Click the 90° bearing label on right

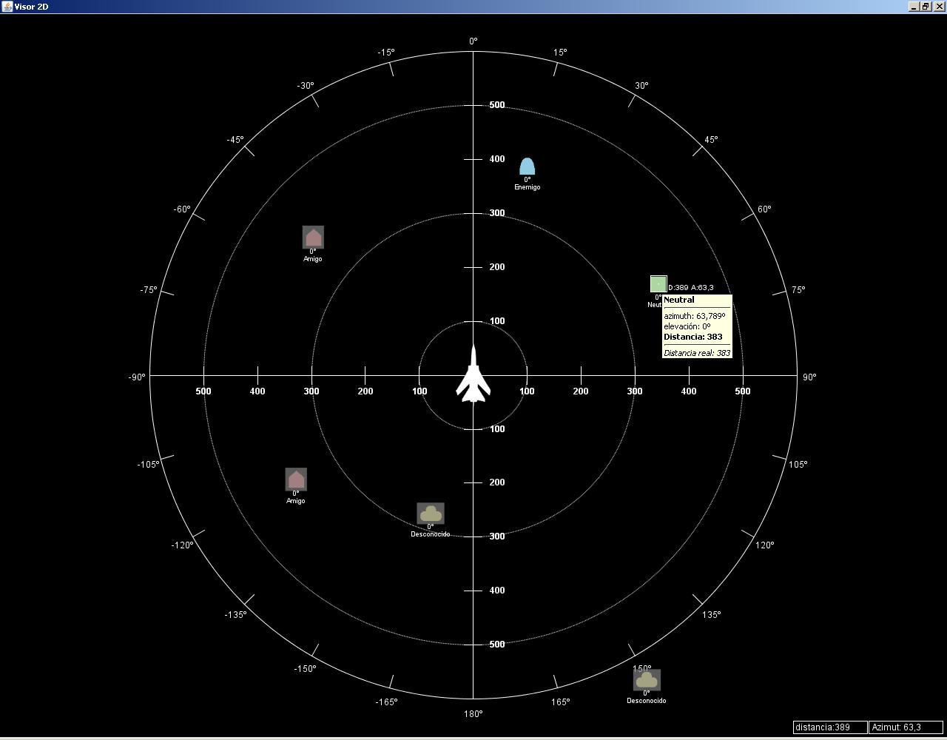(810, 377)
